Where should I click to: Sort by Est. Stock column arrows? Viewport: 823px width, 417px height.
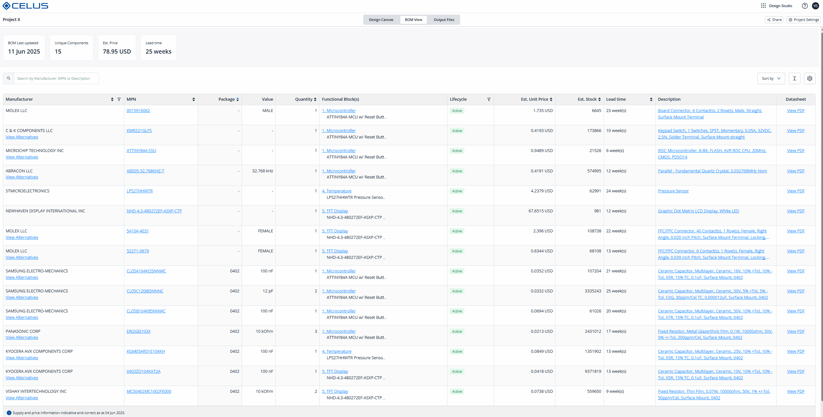(599, 99)
